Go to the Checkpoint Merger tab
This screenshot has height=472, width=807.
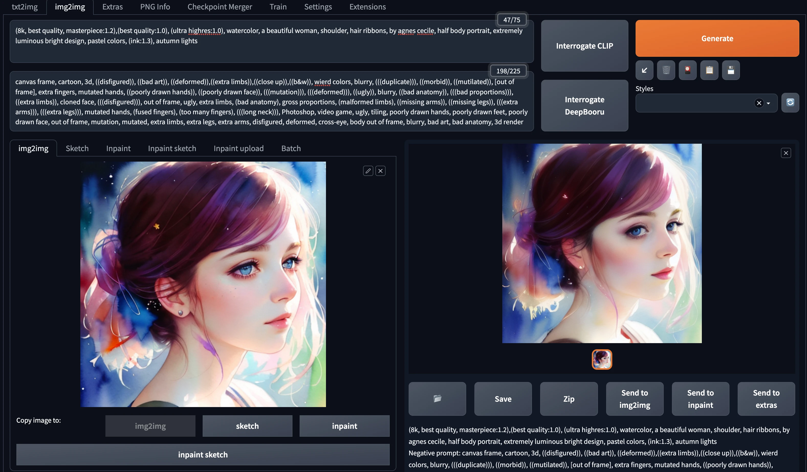pos(220,7)
